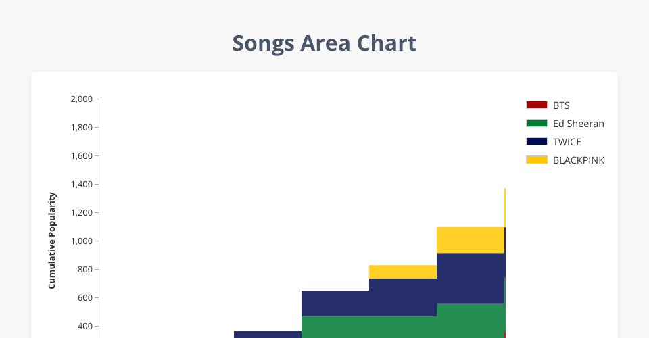Screen dimensions: 649x338
Task: Click the 1,600 axis value
Action: point(81,156)
